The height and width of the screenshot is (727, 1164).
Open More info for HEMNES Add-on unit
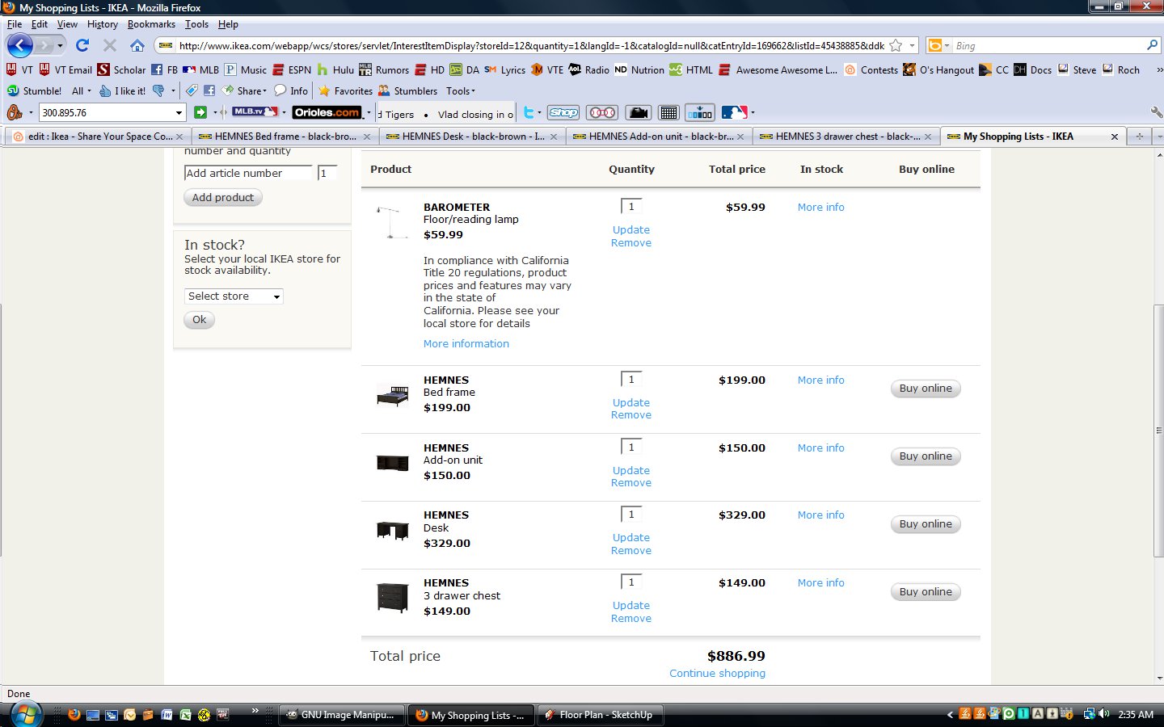(821, 448)
